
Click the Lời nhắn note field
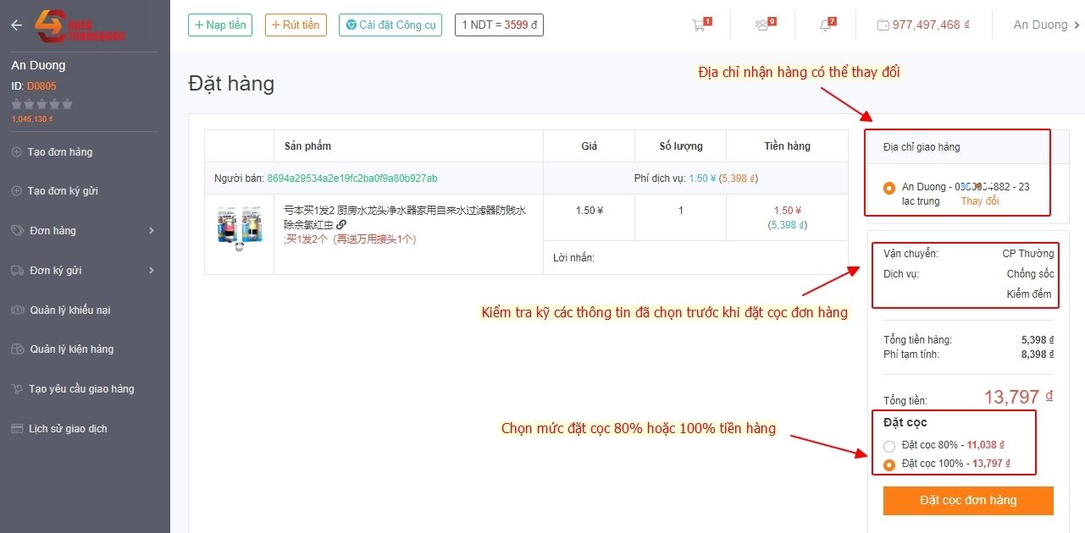click(x=695, y=258)
